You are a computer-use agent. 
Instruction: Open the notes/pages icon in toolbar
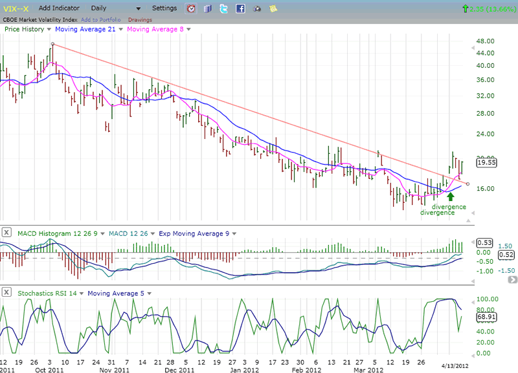pos(208,8)
